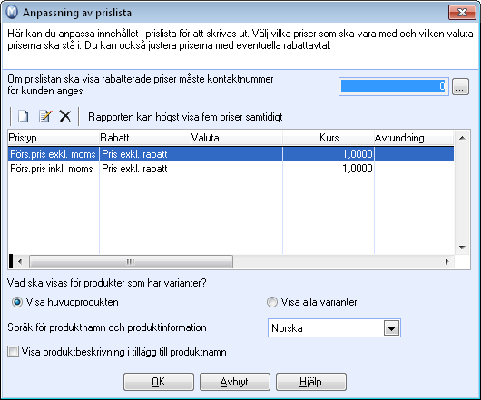The width and height of the screenshot is (481, 400).
Task: Select Visa huvudprodukten radio button
Action: click(17, 302)
